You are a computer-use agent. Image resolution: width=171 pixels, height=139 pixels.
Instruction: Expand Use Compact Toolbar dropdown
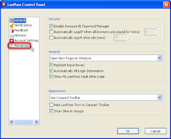click(160, 97)
